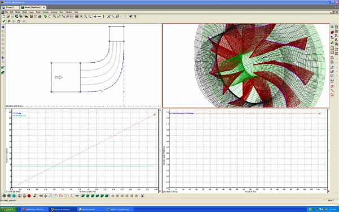Viewport: 339px width, 212px height.
Task: Click the crossed-lines tool icon in toolbar
Action: tap(108, 16)
